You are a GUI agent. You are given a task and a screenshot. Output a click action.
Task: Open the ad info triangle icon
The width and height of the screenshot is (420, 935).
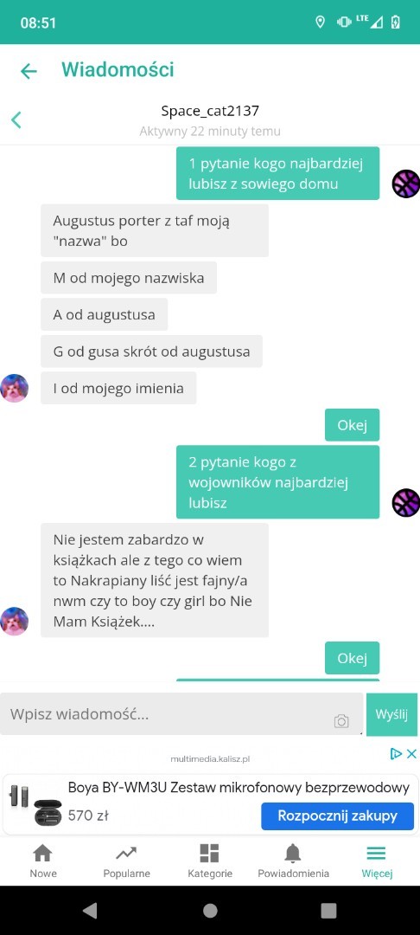[x=396, y=754]
